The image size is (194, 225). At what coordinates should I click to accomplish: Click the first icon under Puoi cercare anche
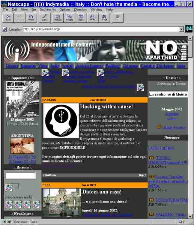9,204
